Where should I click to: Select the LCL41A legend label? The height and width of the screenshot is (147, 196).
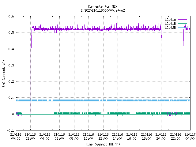(x=170, y=20)
